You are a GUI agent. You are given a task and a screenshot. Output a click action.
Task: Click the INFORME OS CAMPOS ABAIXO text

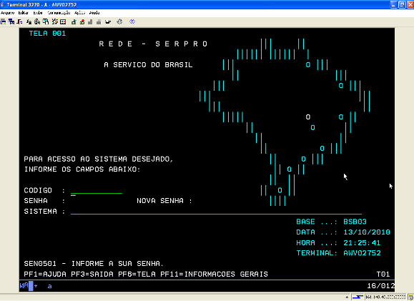[x=82, y=169]
